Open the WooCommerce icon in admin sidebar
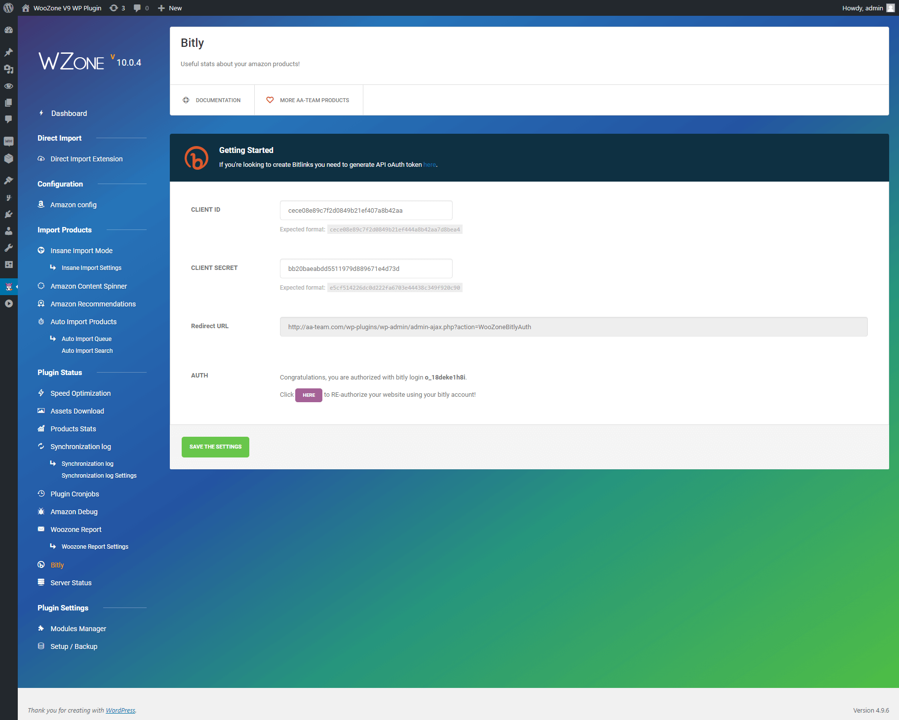 (x=8, y=142)
